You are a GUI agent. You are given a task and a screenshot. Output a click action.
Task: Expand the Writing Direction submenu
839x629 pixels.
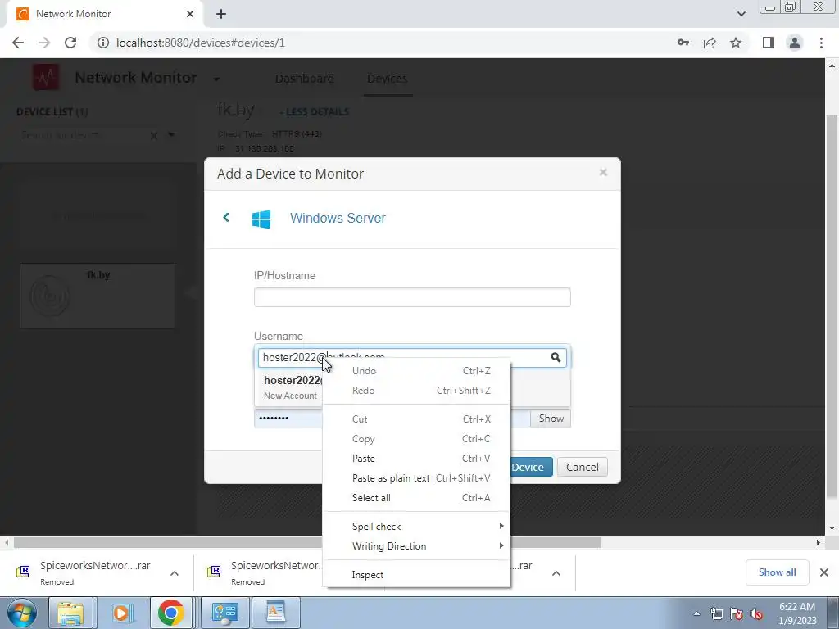(x=417, y=546)
